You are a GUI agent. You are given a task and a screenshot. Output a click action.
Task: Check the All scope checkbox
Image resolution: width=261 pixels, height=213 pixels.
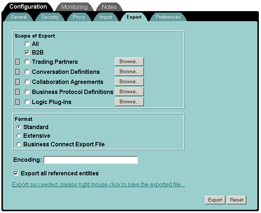coord(27,44)
